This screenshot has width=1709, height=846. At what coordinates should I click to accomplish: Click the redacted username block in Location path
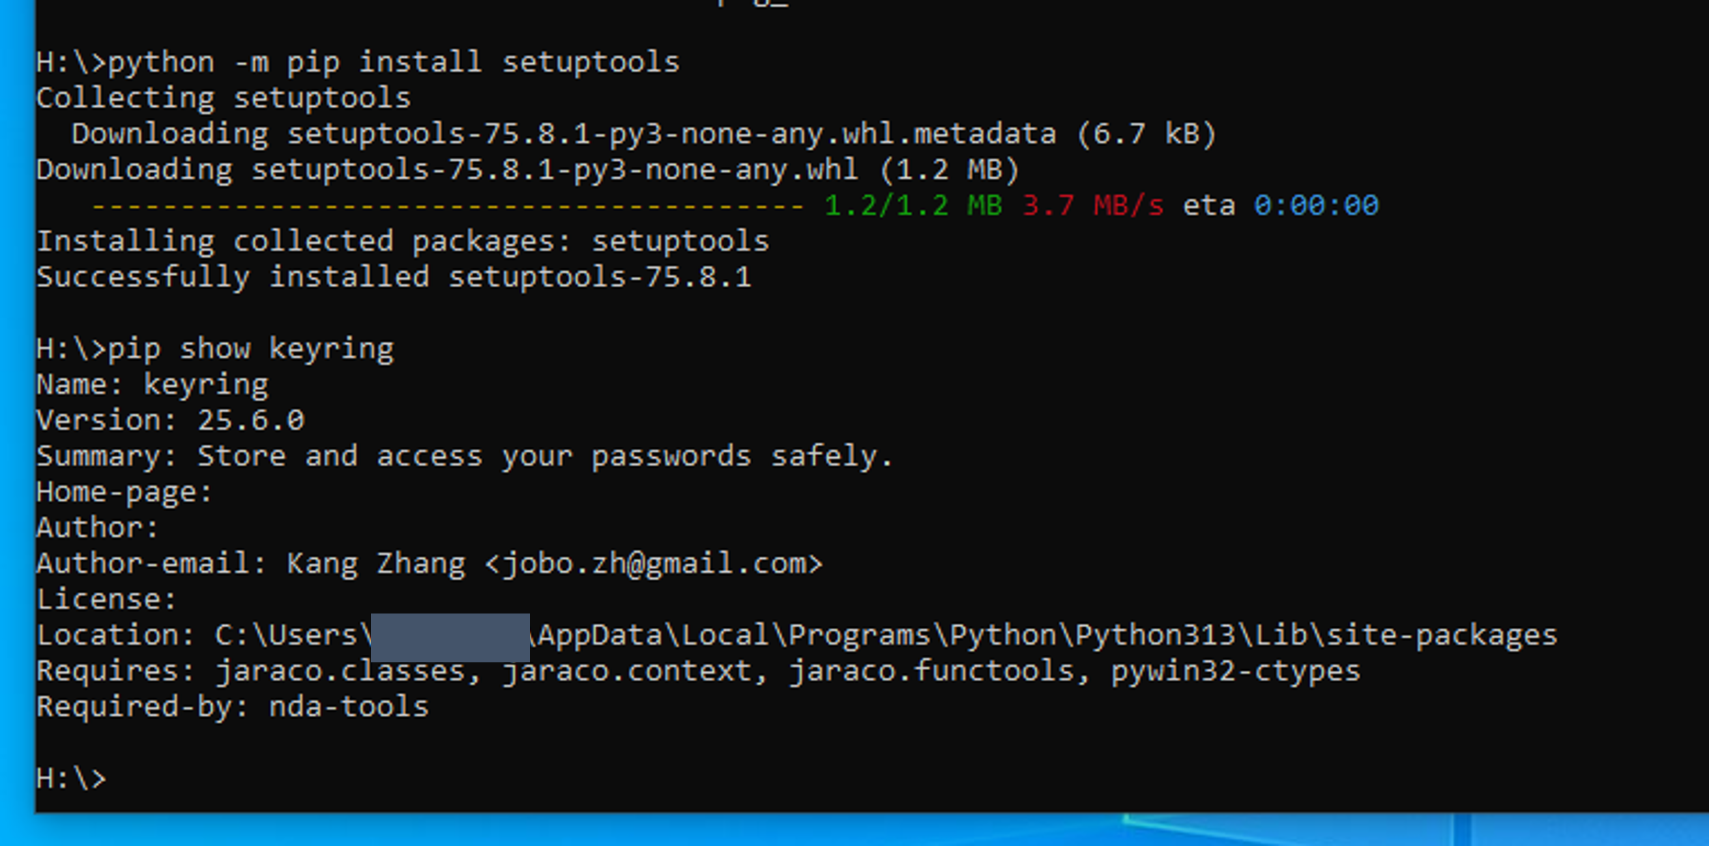point(450,637)
